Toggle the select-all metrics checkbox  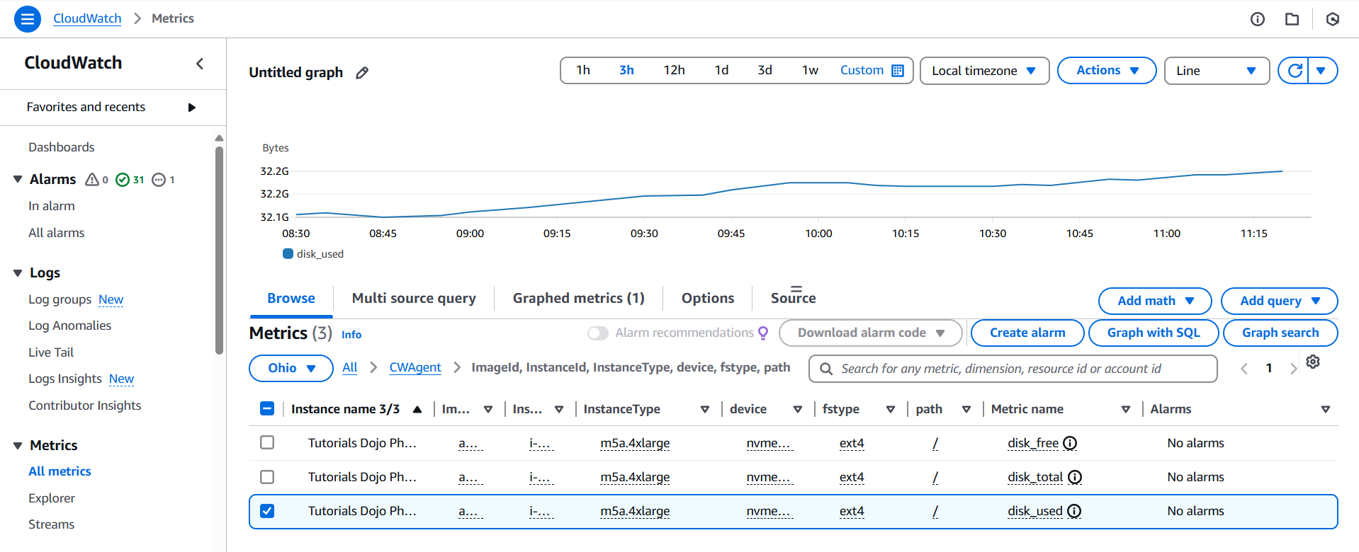267,408
